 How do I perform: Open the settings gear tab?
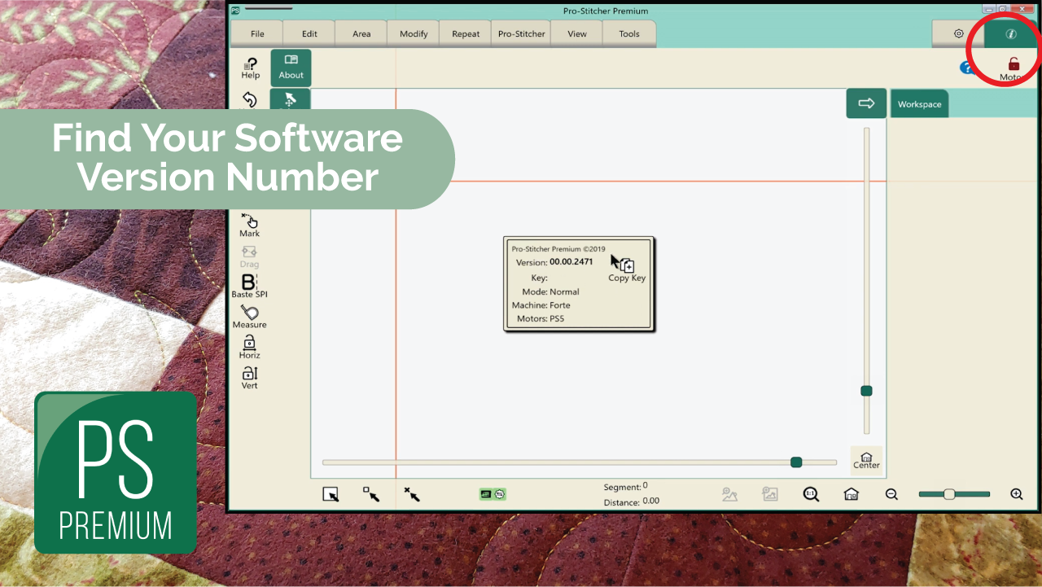coord(958,34)
